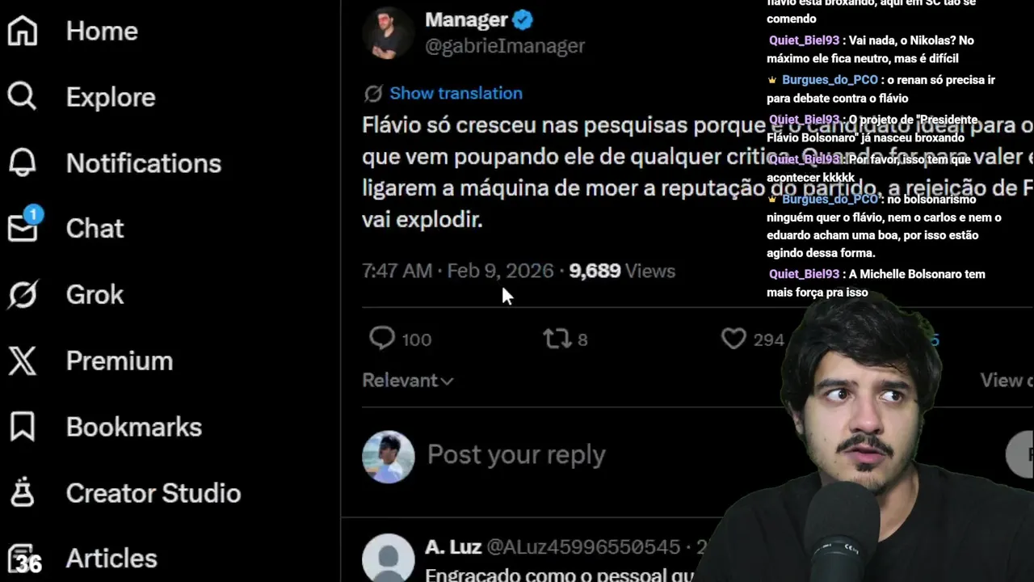Viewport: 1034px width, 582px height.
Task: Click the Post your reply field
Action: [x=516, y=454]
